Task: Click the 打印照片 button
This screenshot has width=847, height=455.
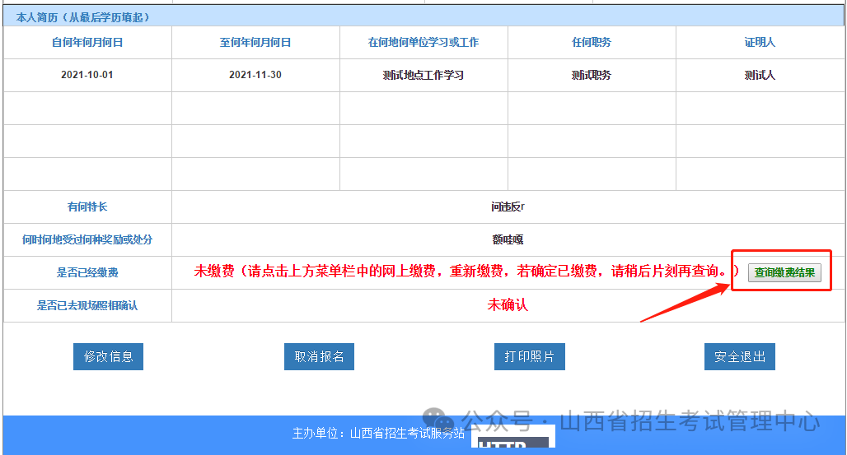Action: coord(529,356)
